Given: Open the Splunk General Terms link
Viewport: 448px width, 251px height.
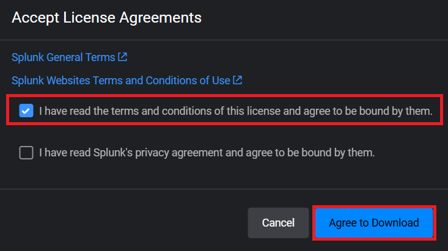Looking at the screenshot, I should coord(64,57).
